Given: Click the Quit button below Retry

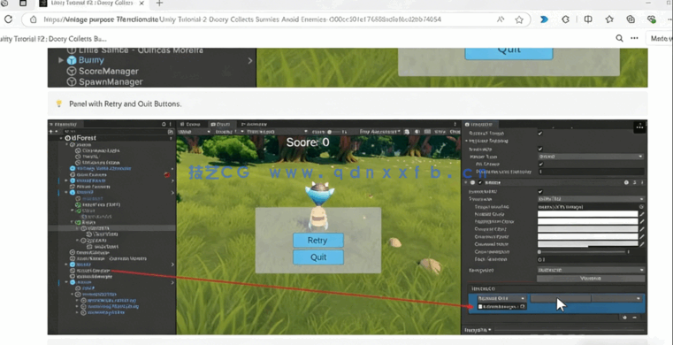Looking at the screenshot, I should [x=318, y=257].
